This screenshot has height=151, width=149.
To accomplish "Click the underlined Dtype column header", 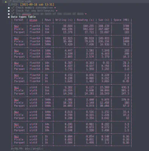I will pyautogui.click(x=33, y=20).
